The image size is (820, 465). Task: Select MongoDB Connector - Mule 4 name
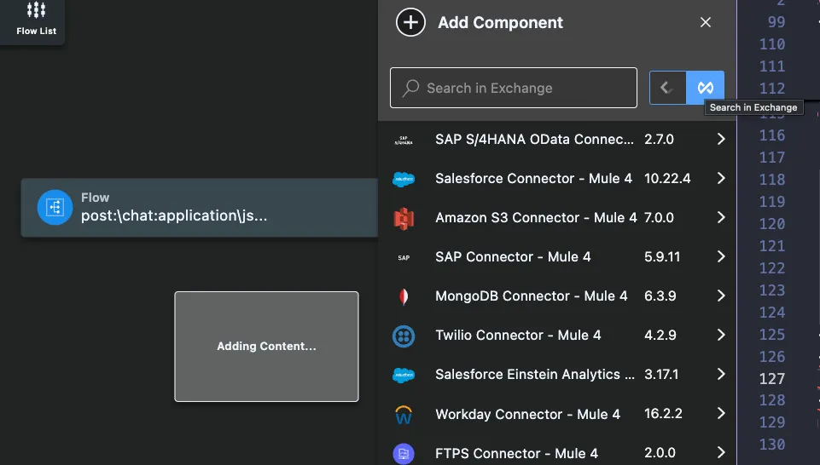coord(532,296)
